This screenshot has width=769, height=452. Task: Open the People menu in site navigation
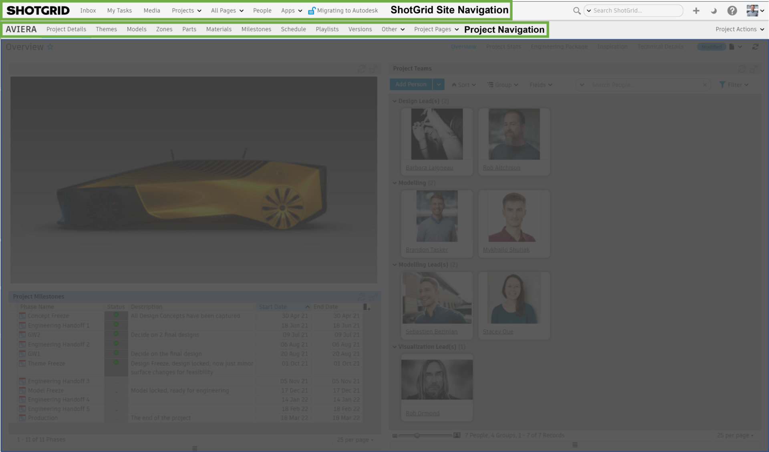pos(262,10)
